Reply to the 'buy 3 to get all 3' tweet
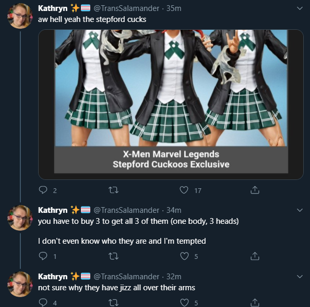 43,256
